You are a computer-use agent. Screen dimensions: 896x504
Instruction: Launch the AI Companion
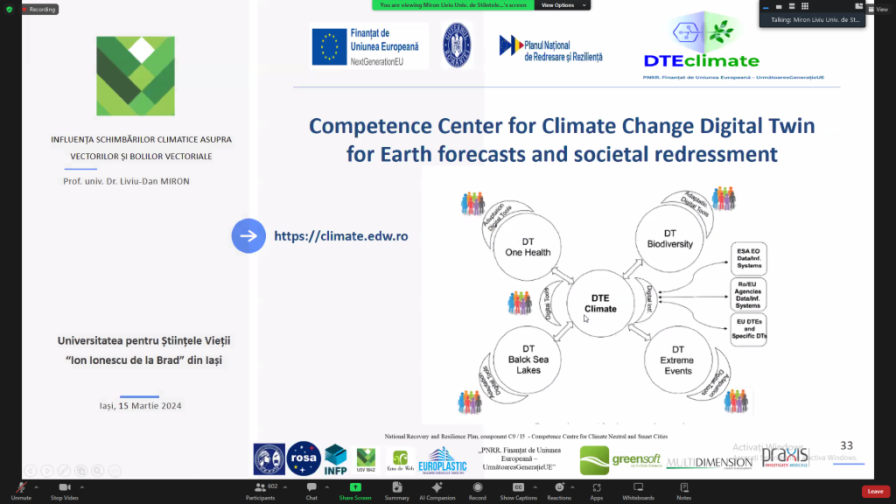pos(437,489)
